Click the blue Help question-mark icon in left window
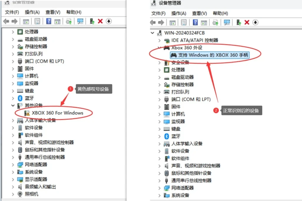302x201 pixels. (x=49, y=21)
